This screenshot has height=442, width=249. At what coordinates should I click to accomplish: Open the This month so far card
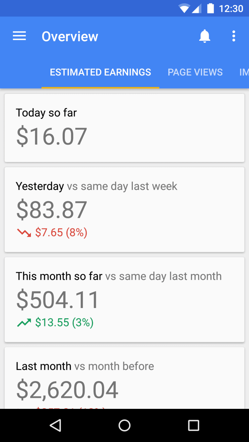point(124,299)
